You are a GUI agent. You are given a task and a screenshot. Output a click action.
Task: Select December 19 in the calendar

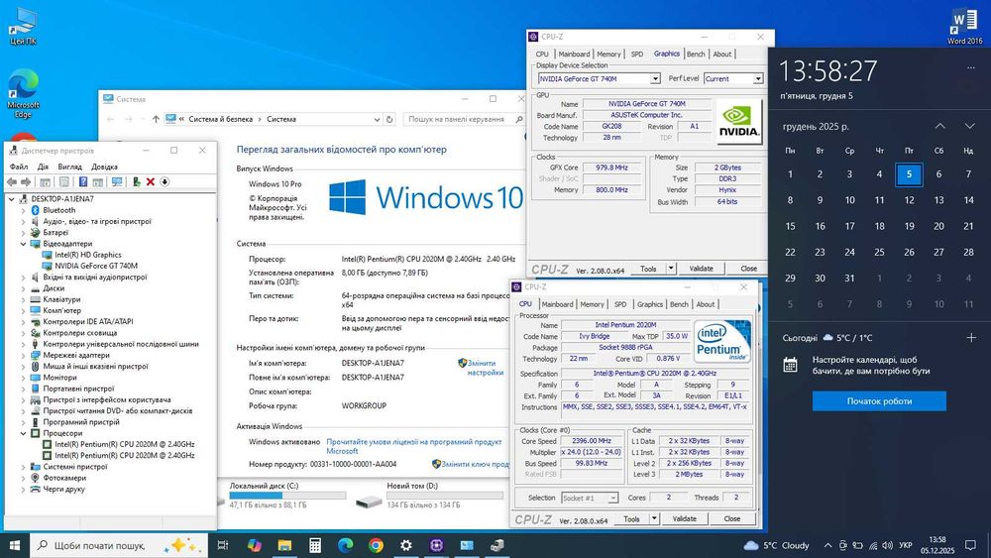click(909, 226)
